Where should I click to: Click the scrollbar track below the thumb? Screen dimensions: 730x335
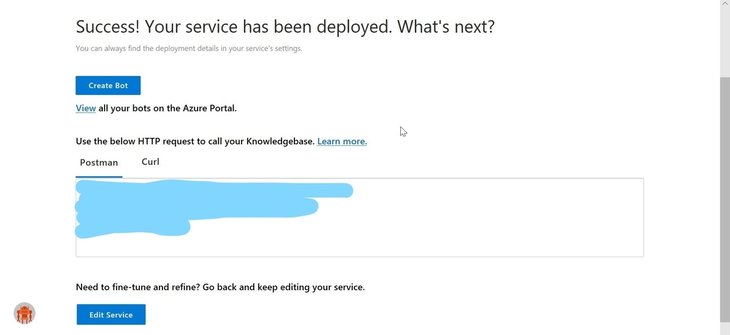tap(725, 330)
